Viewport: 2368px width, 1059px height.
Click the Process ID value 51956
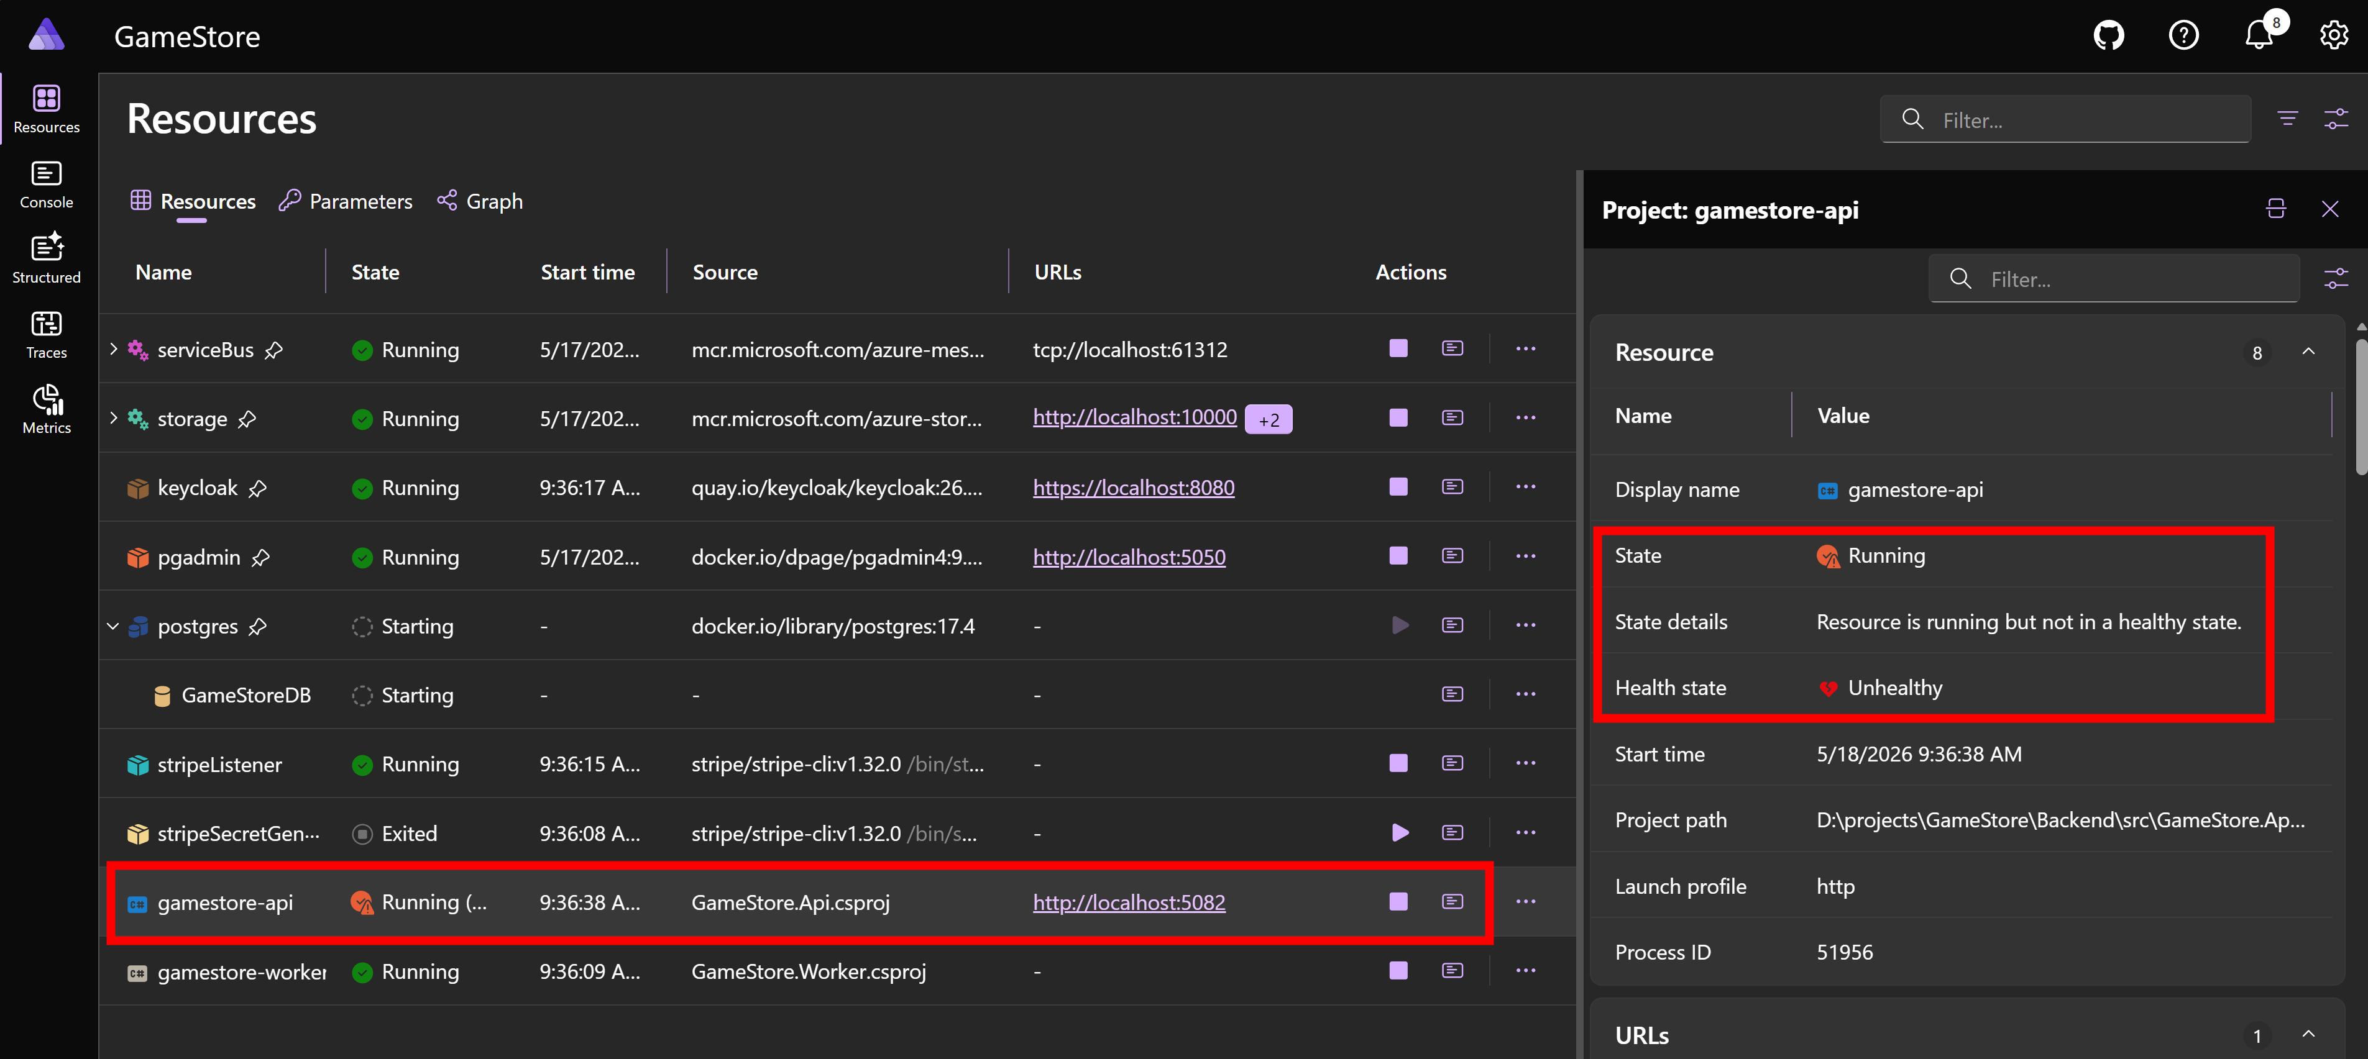(1844, 952)
